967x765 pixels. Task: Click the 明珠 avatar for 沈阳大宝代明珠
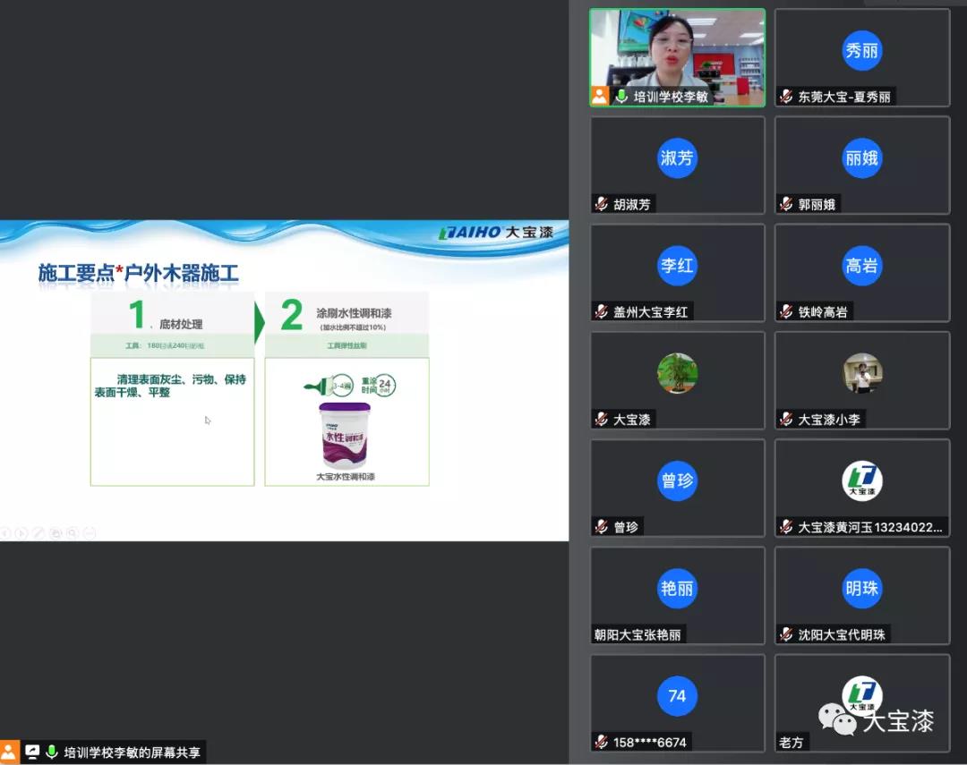click(861, 588)
